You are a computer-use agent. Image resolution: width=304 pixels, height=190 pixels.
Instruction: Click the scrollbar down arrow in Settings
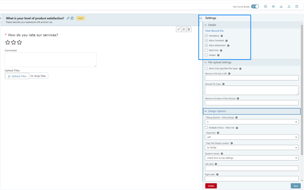pyautogui.click(x=302, y=181)
